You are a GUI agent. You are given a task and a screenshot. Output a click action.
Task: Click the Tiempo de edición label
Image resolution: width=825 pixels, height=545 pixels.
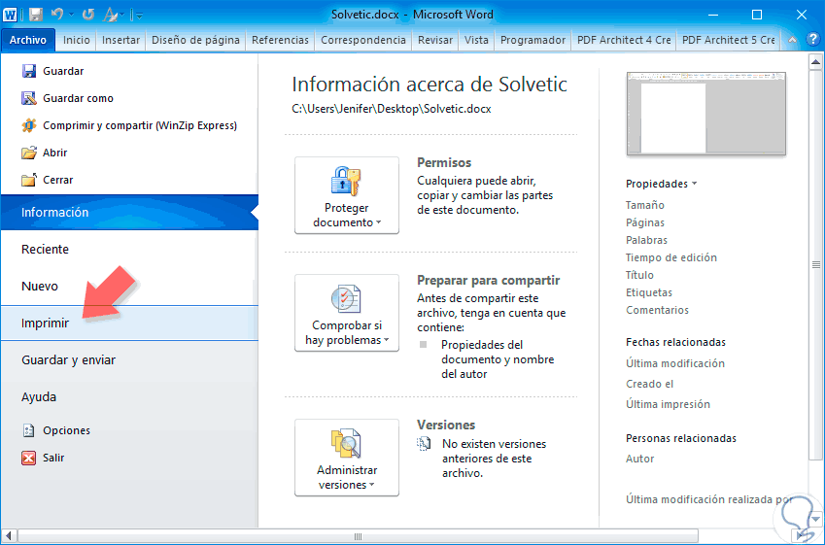coord(670,257)
